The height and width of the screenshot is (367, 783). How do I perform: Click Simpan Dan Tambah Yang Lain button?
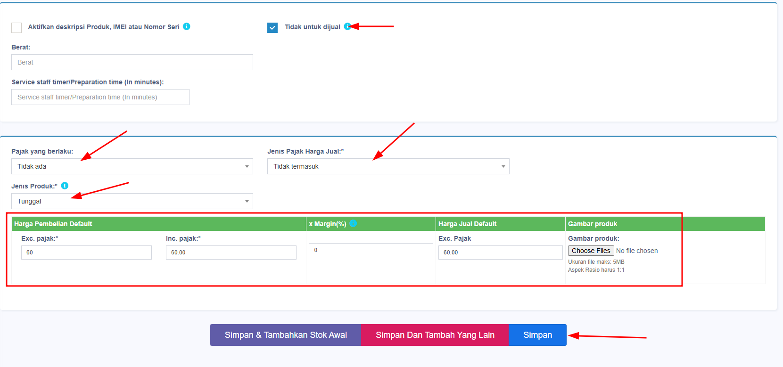point(435,335)
